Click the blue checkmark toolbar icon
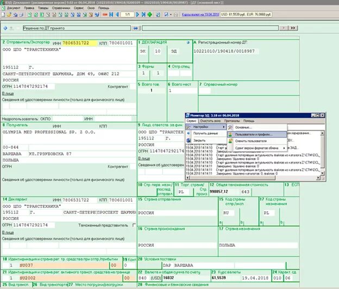Image resolution: width=339 pixels, height=289 pixels. pos(158,15)
